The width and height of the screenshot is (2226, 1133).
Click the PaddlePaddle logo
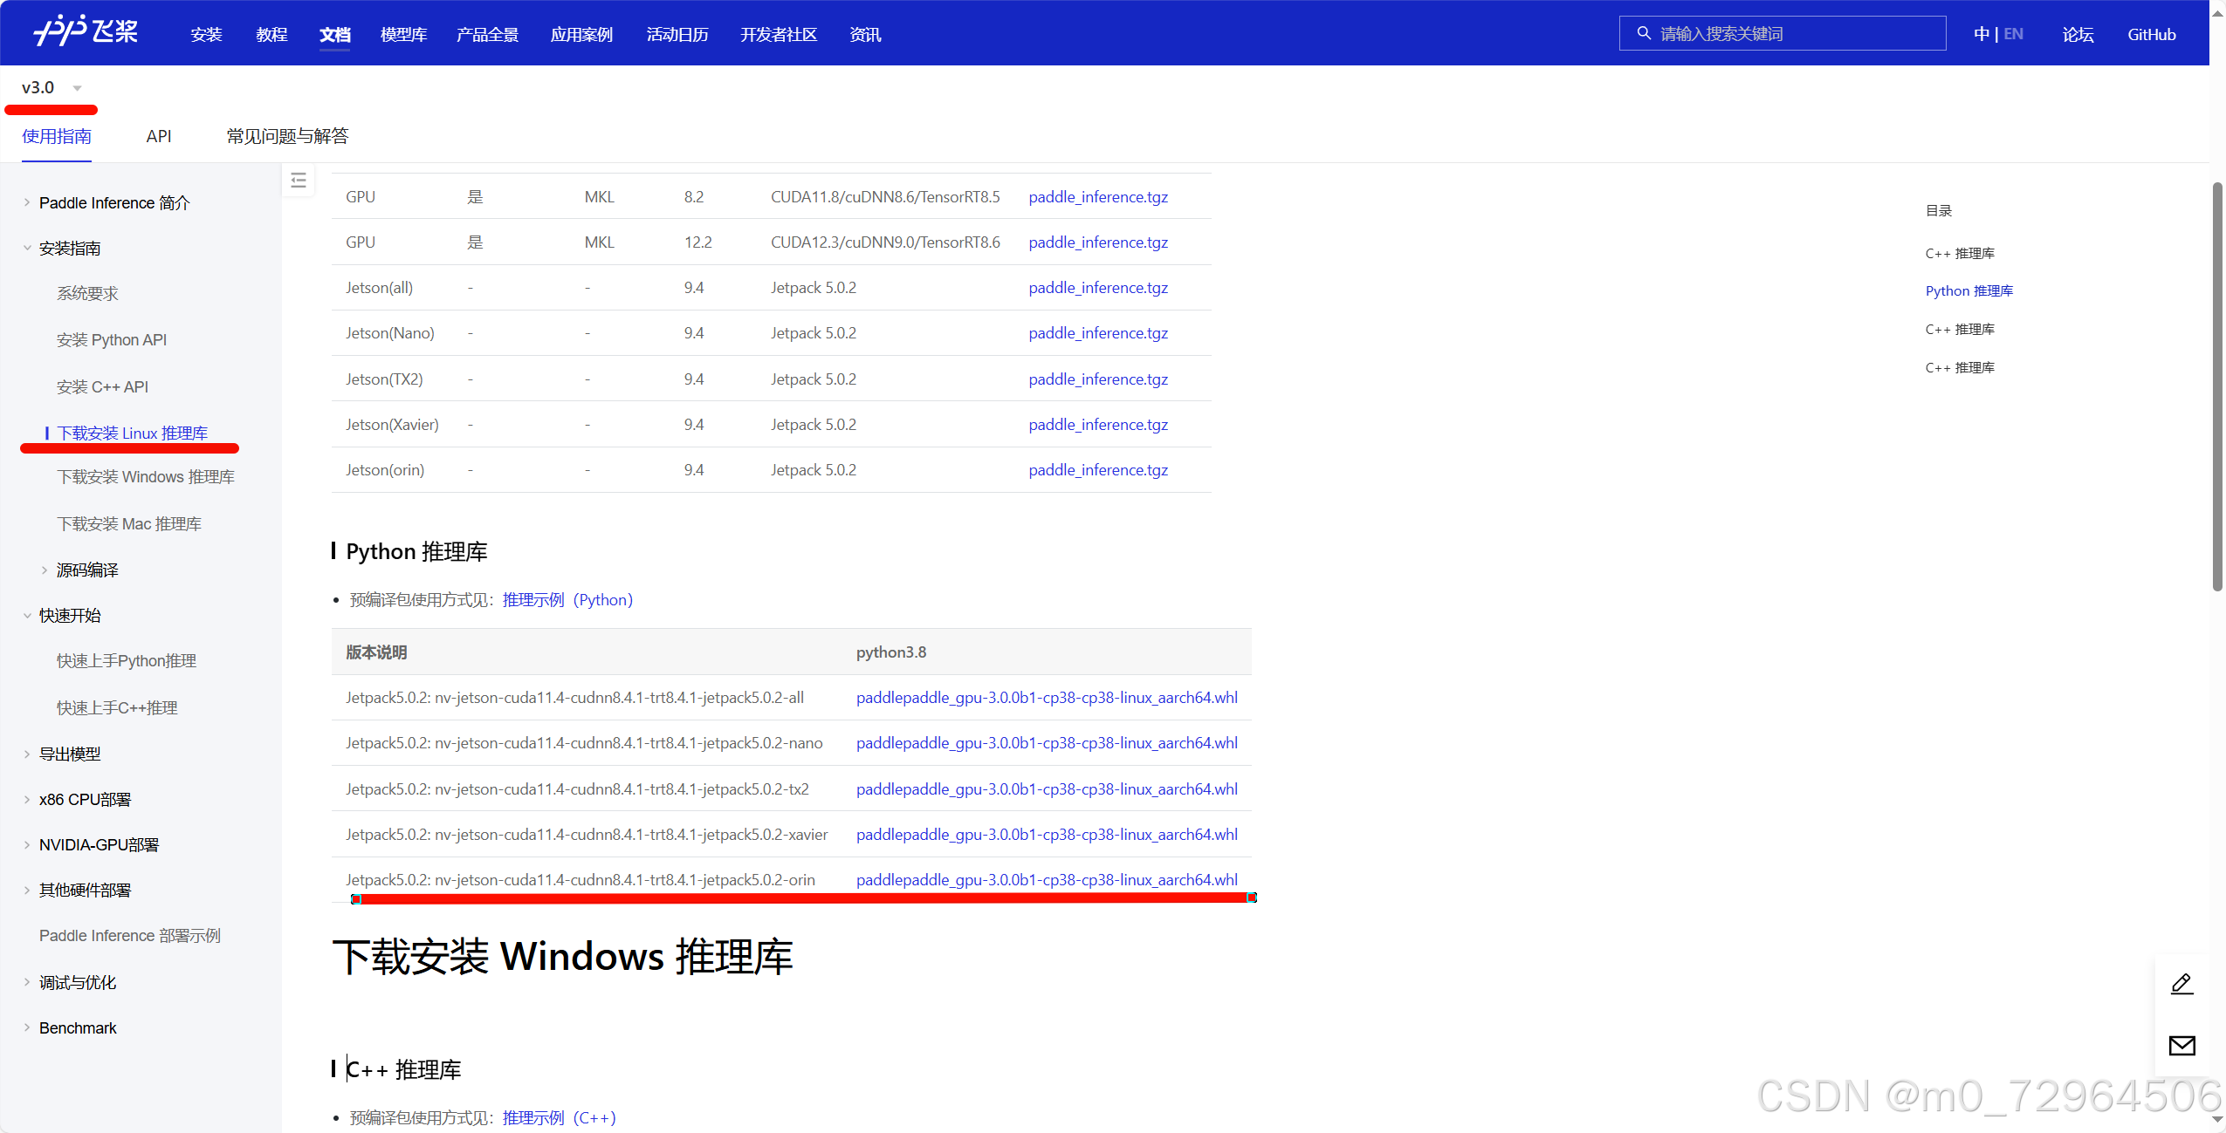pyautogui.click(x=86, y=32)
